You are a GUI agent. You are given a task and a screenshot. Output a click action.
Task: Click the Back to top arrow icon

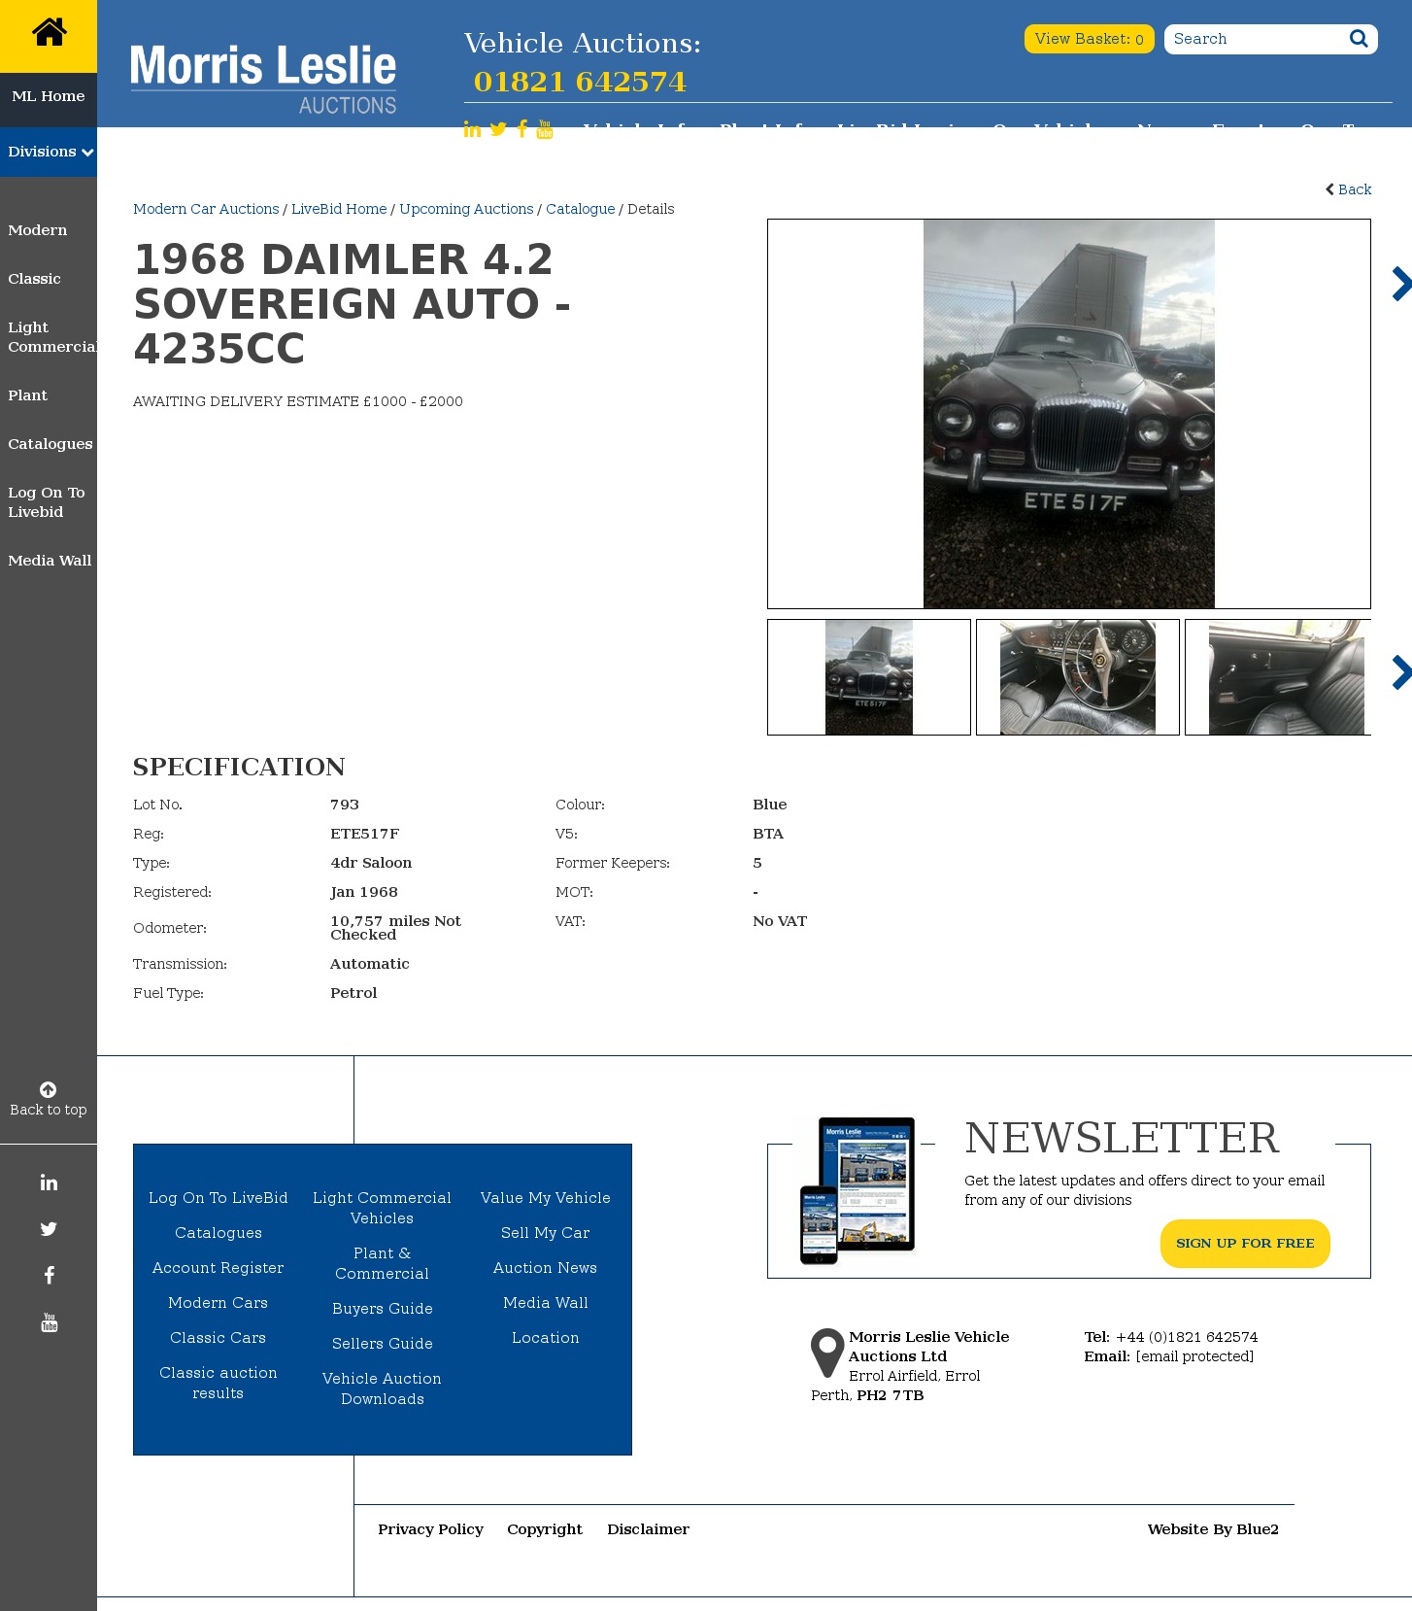(x=48, y=1089)
